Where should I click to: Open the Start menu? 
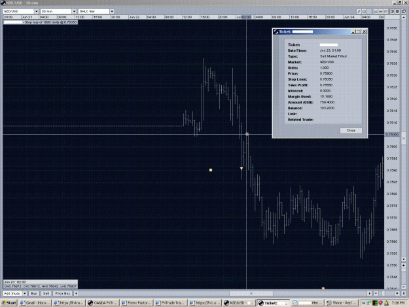pyautogui.click(x=9, y=303)
